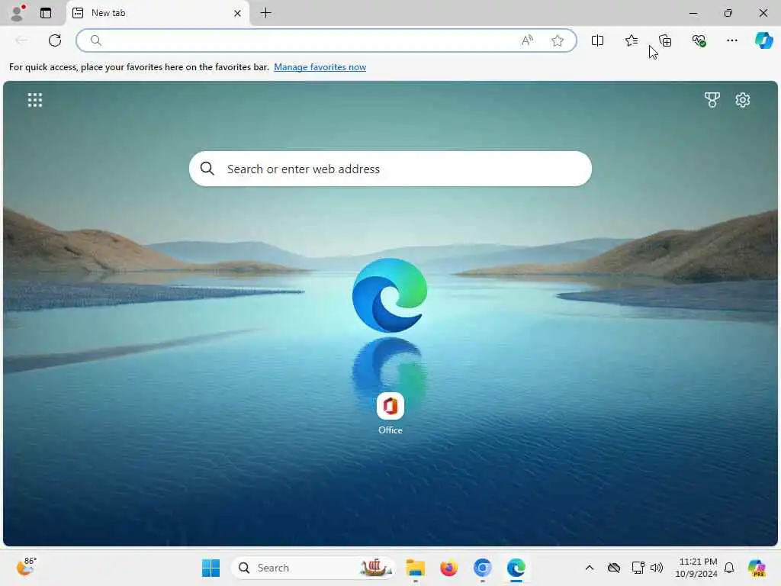Launch Firefox from the taskbar
The width and height of the screenshot is (781, 586).
click(x=448, y=568)
